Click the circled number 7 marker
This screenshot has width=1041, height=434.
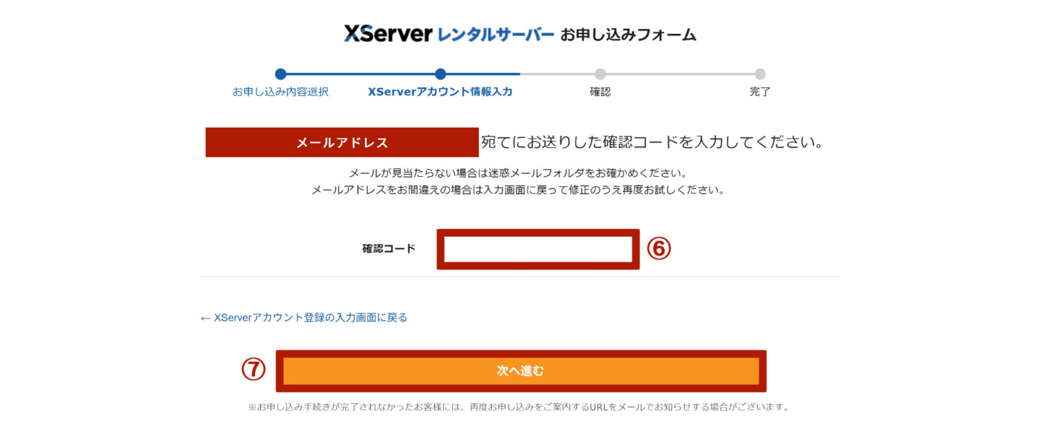[254, 369]
